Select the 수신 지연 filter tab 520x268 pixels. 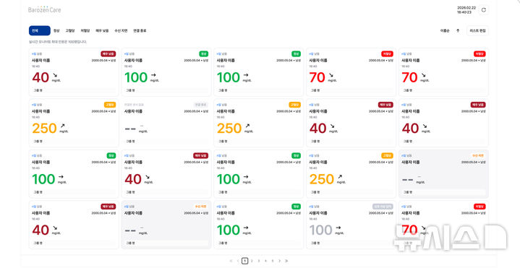point(121,30)
